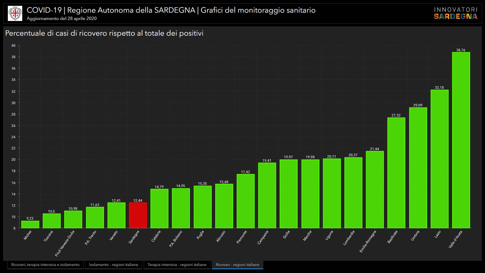This screenshot has width=485, height=273.
Task: Click the Molise bar
Action: (30, 224)
